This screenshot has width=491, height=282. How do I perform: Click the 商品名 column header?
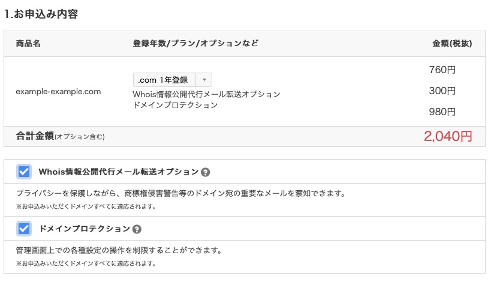[x=28, y=44]
